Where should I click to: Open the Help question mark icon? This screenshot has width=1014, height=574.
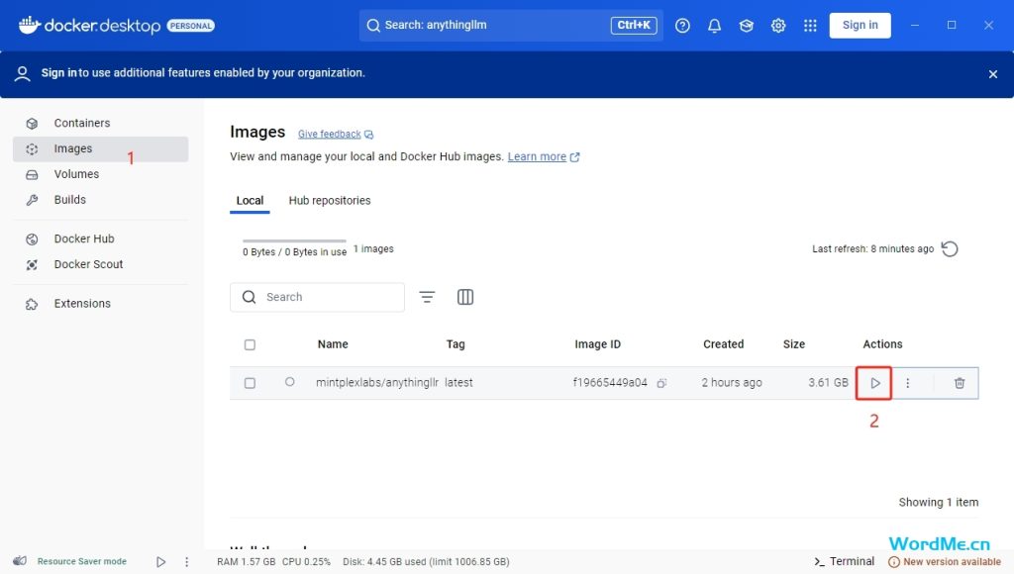[682, 26]
